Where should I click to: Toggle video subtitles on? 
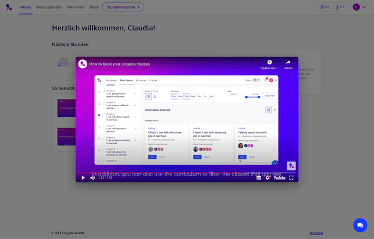(259, 177)
